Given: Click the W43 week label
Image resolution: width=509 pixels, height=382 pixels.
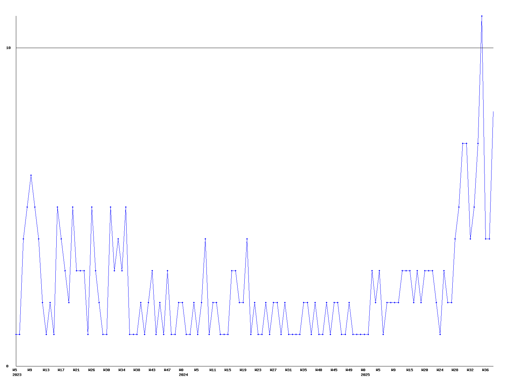Looking at the screenshot, I should tap(152, 370).
